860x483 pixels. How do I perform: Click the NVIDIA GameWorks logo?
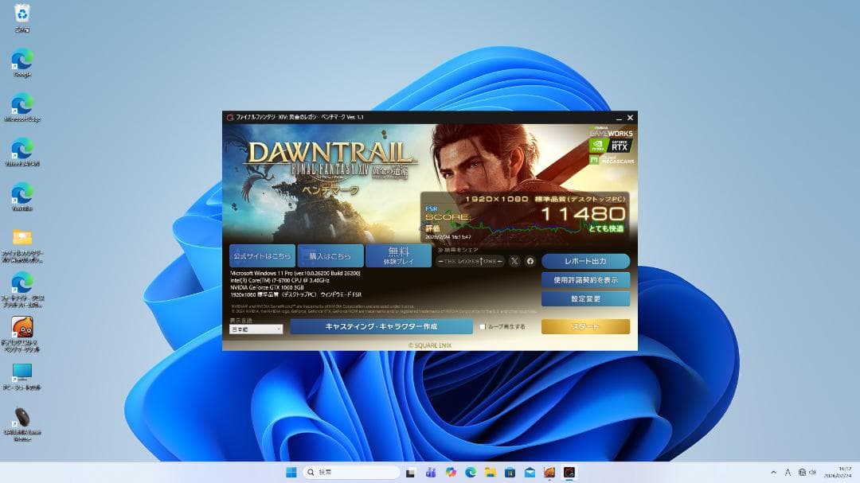[611, 132]
